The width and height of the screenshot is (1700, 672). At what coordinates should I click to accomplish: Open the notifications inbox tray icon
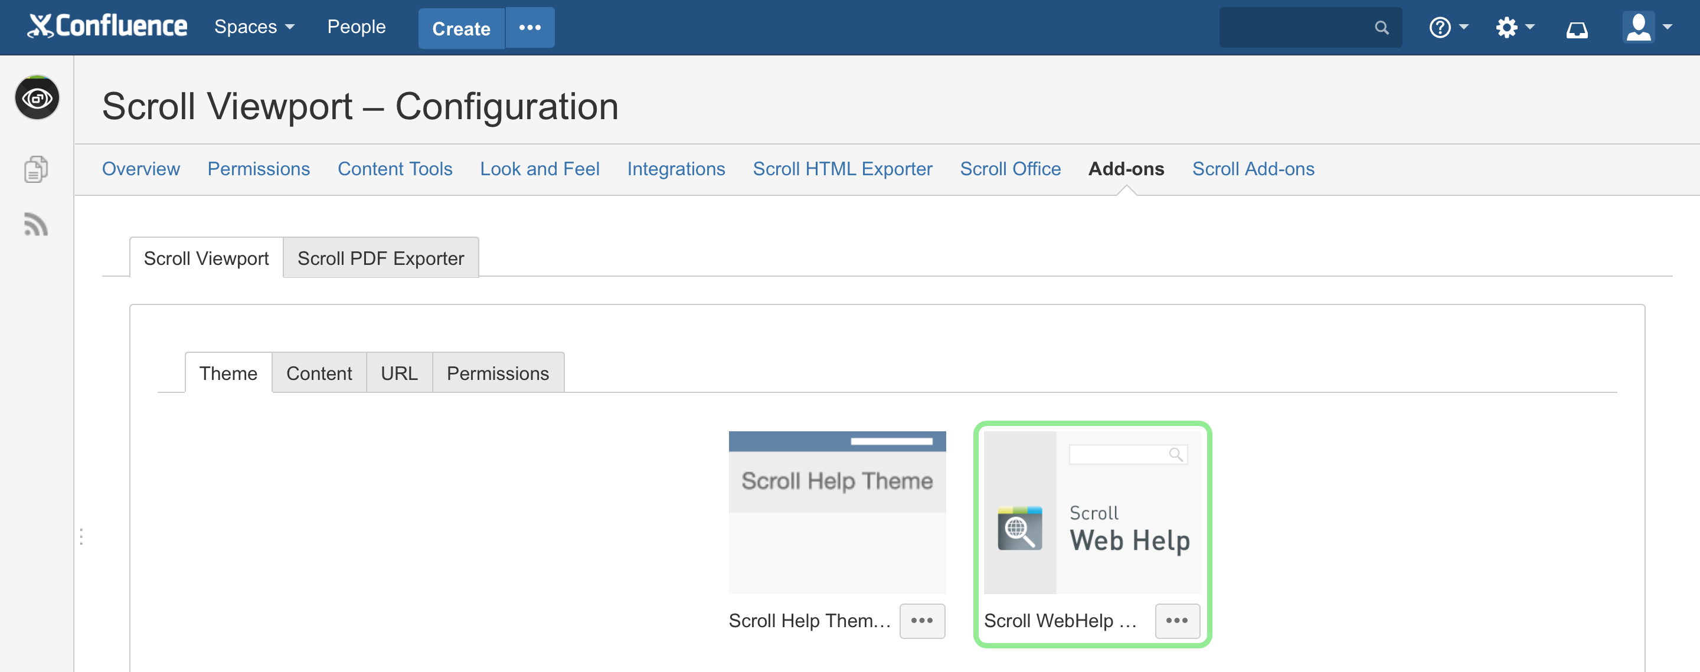(x=1577, y=28)
